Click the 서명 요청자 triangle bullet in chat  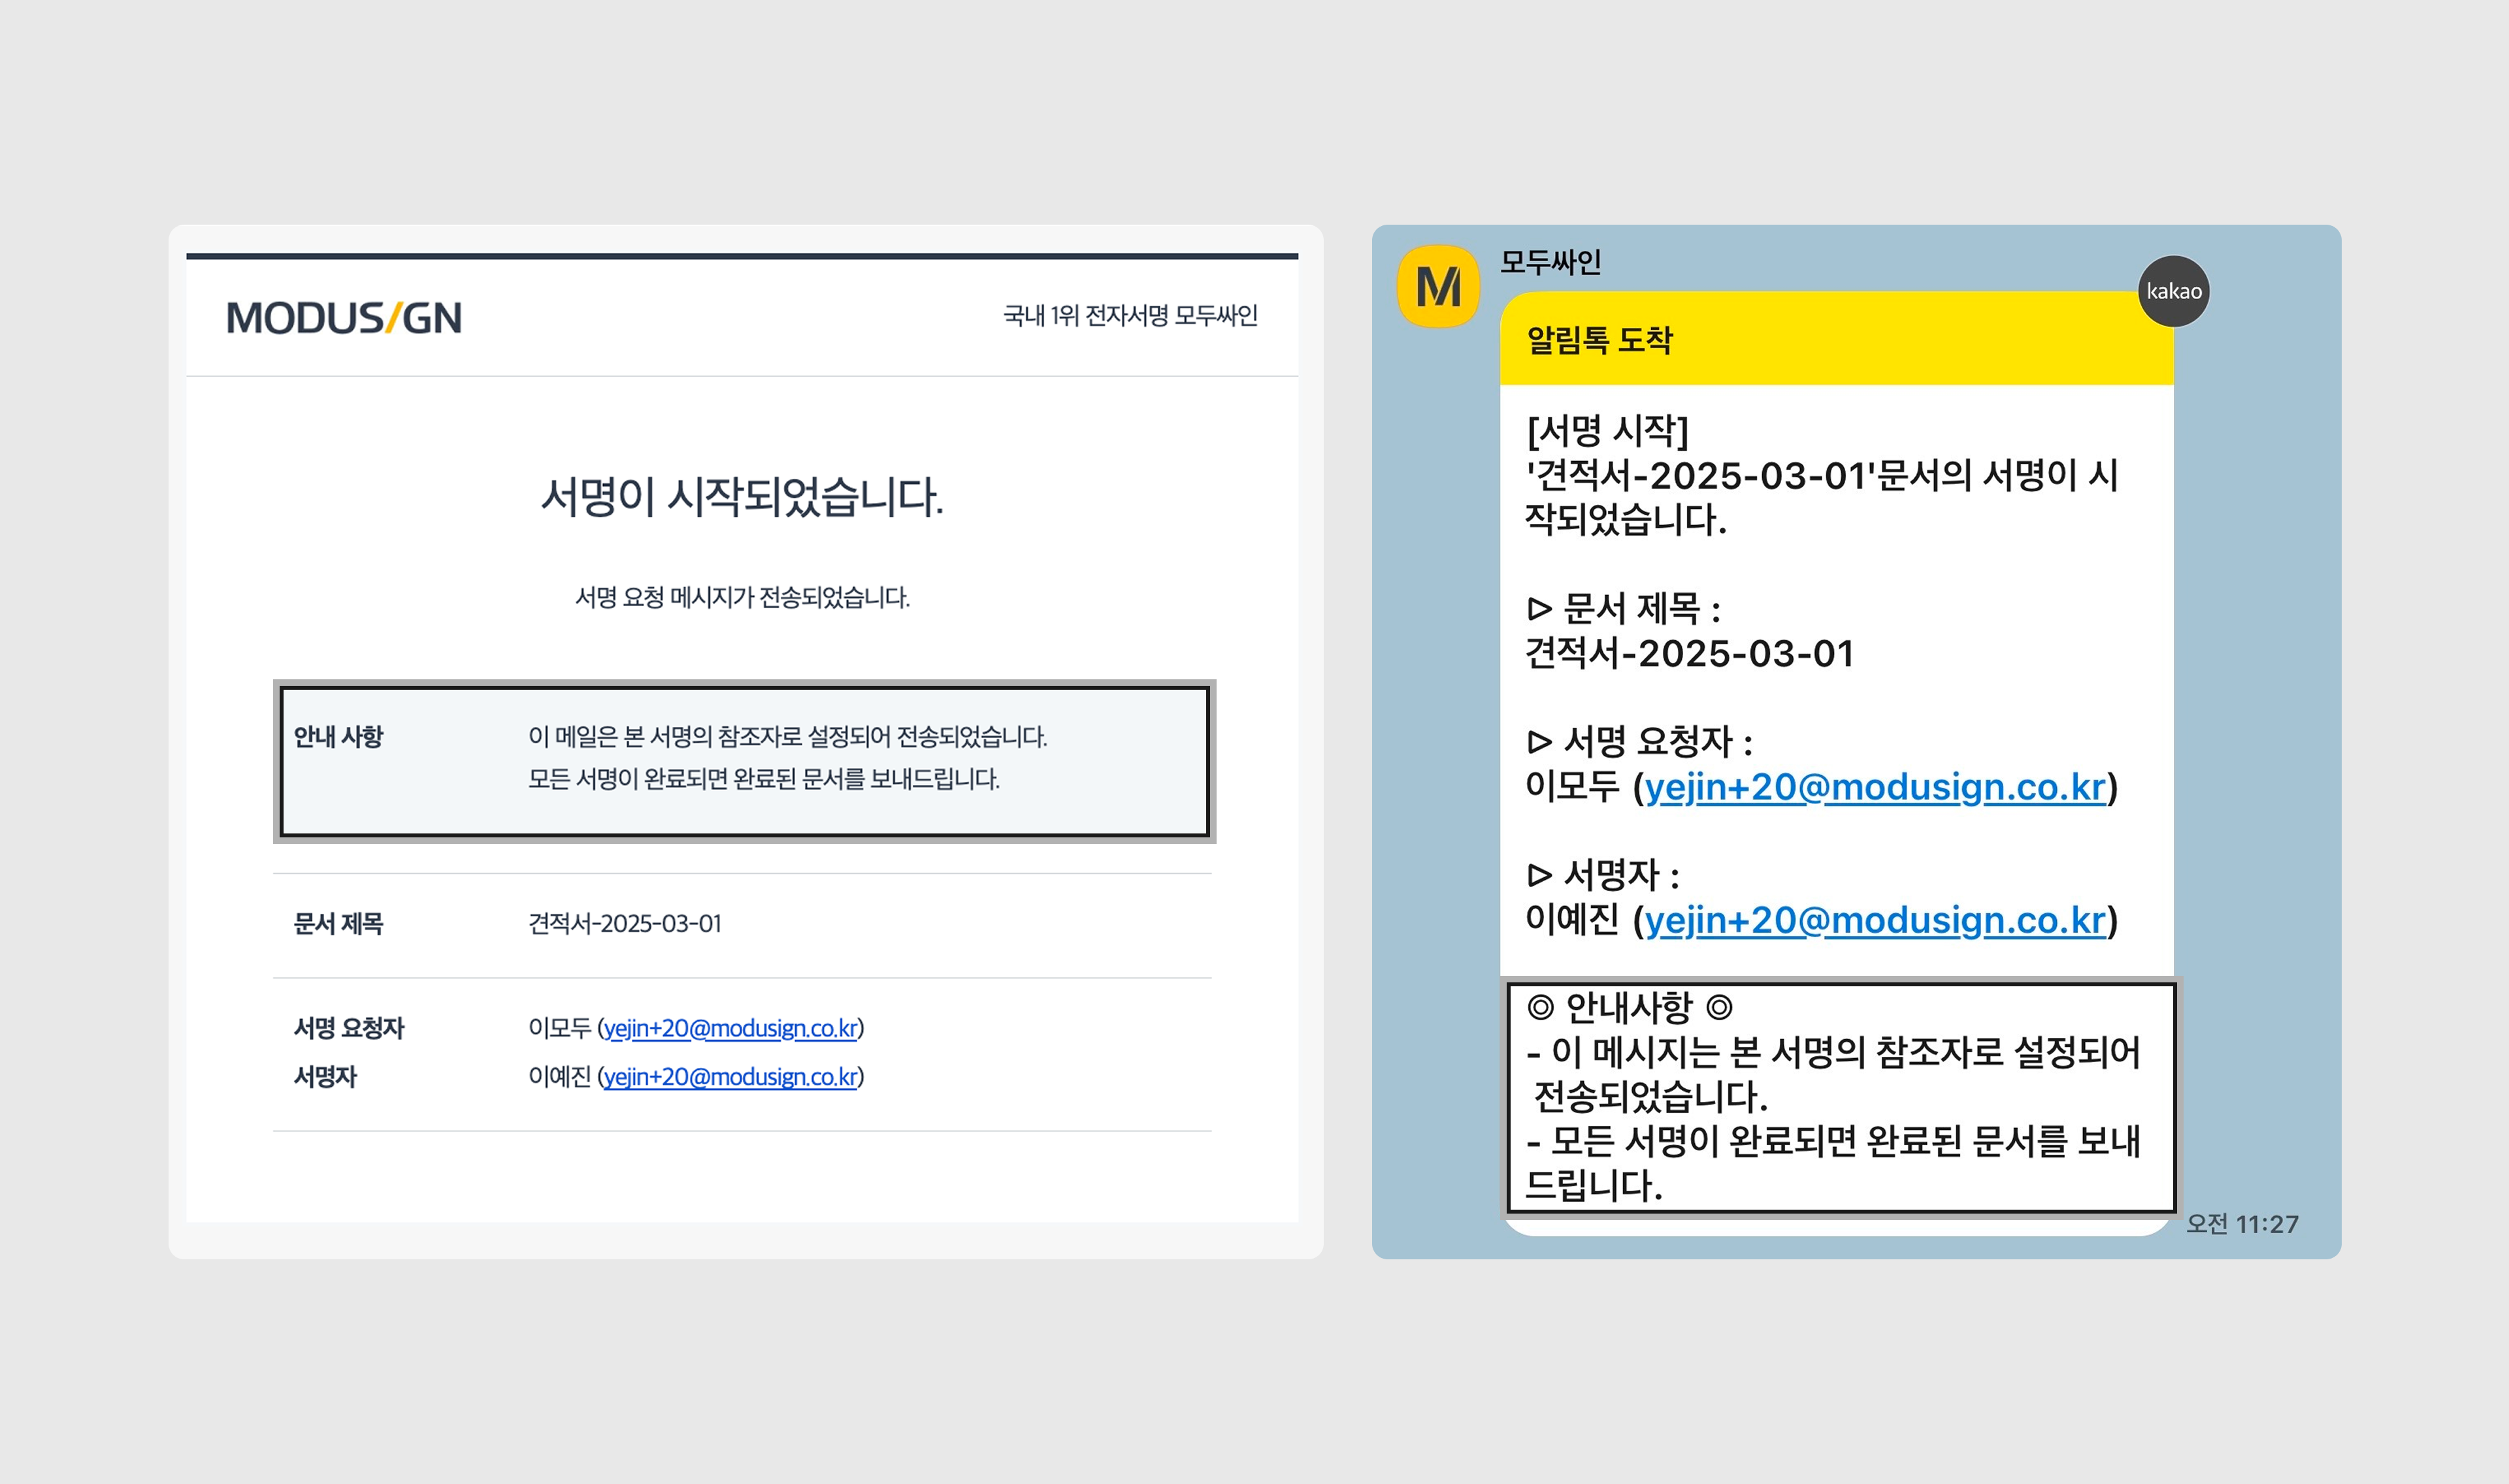(x=1539, y=742)
